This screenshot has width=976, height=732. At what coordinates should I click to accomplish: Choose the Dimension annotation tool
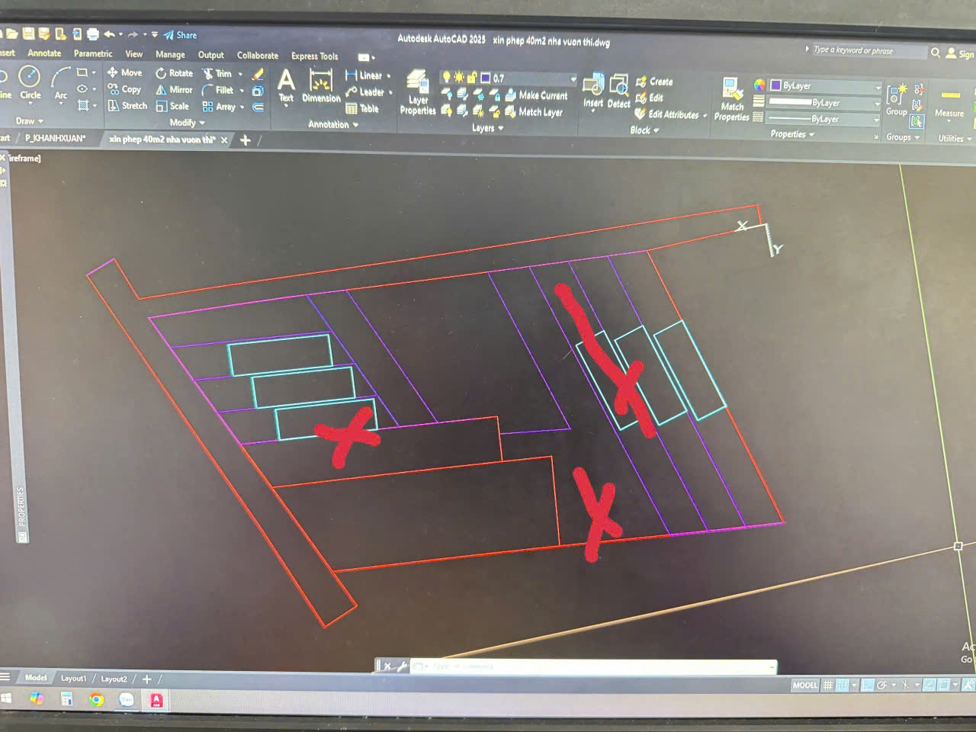(321, 85)
